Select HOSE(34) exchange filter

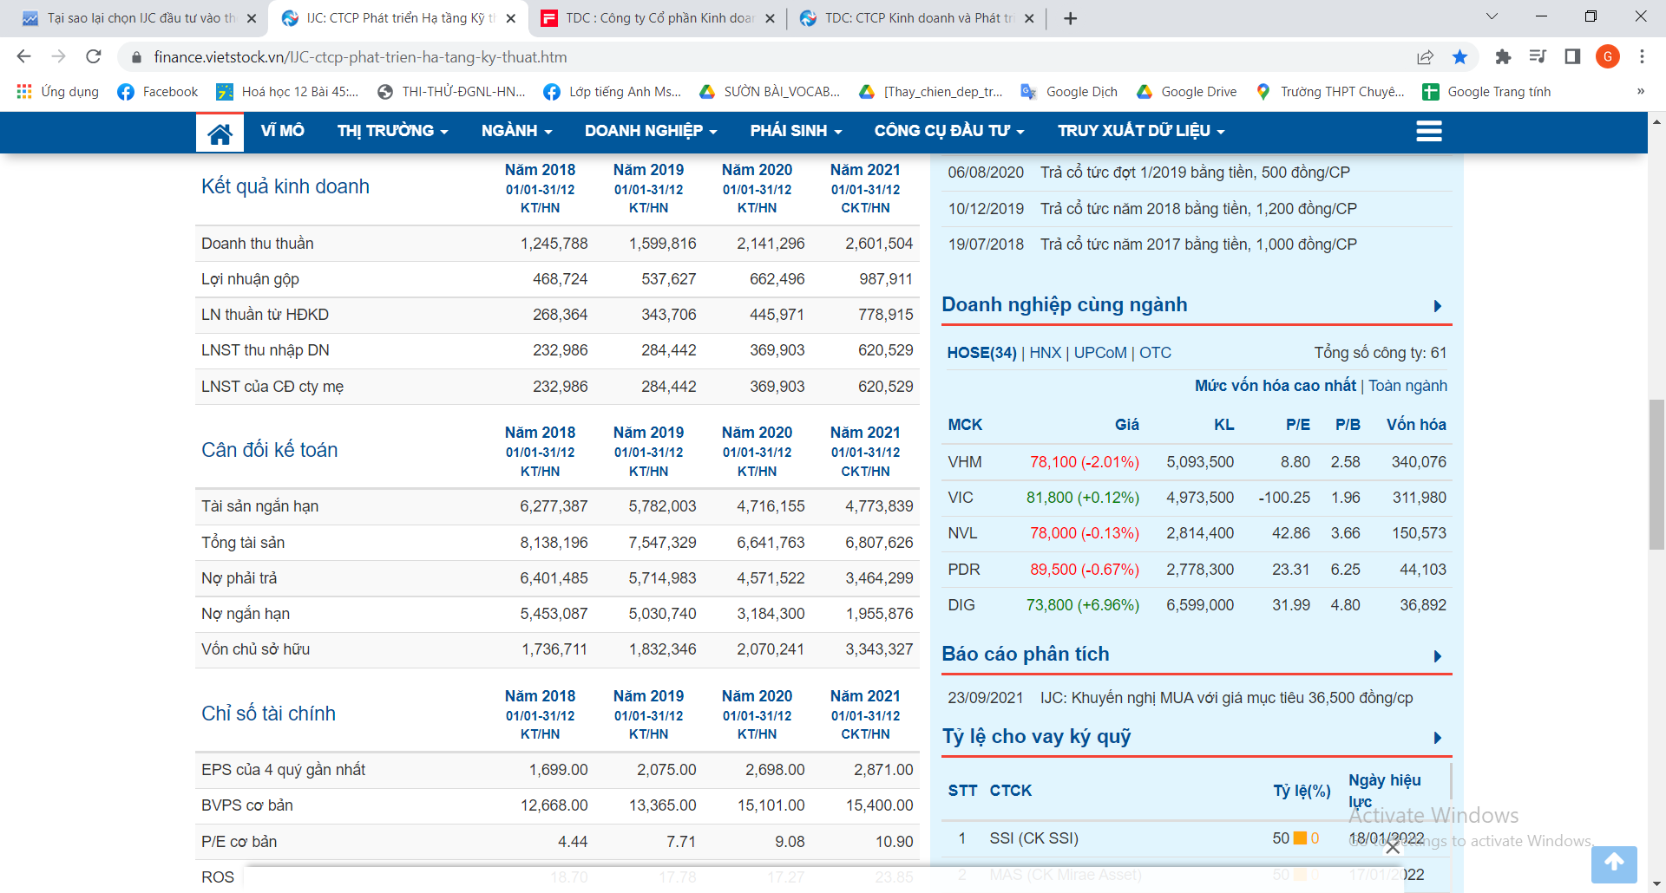tap(981, 353)
